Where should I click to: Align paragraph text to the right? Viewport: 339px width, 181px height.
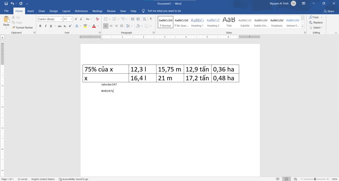[116, 26]
